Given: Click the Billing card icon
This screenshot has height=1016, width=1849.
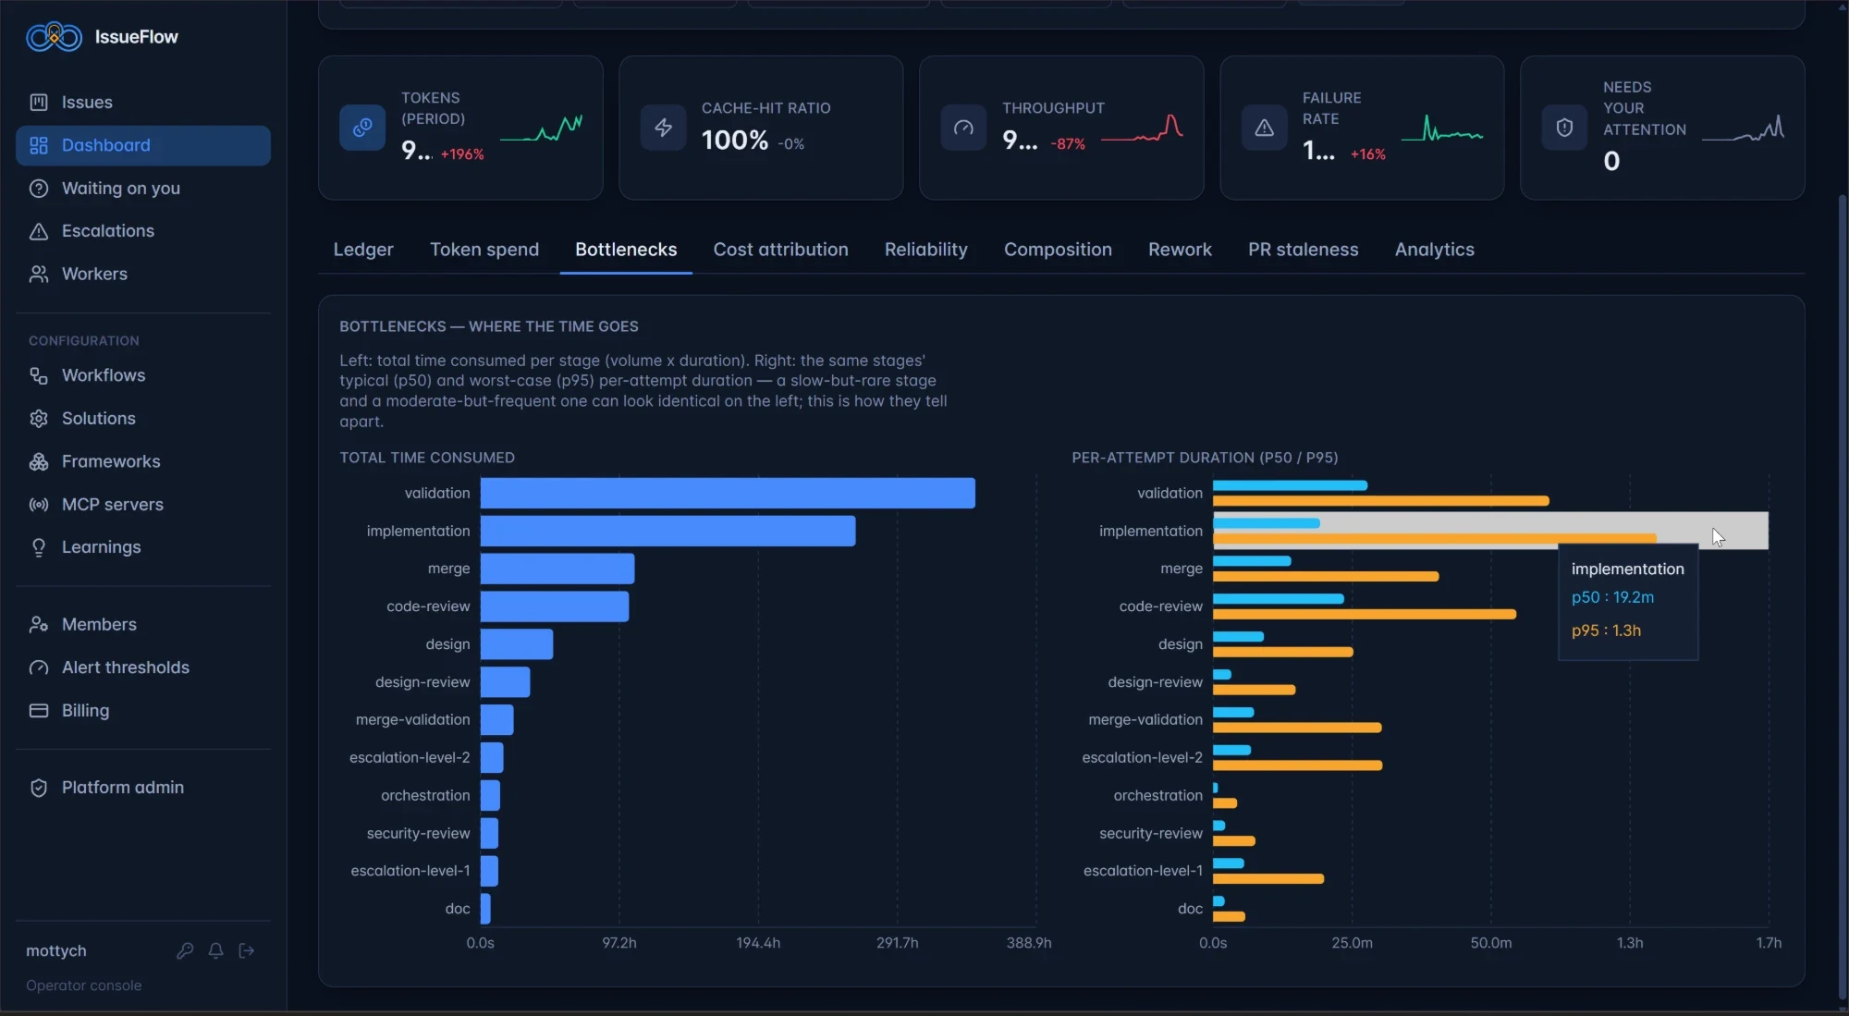Looking at the screenshot, I should click(39, 711).
